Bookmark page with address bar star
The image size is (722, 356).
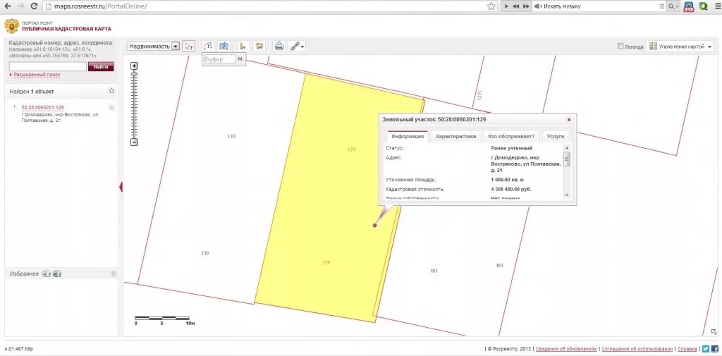point(491,6)
